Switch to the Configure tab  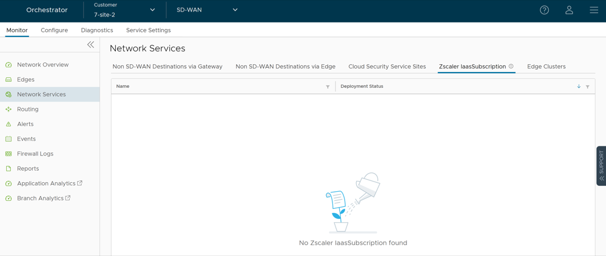tap(54, 30)
